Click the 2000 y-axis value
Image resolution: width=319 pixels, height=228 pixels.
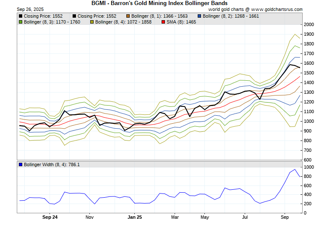coord(309,25)
